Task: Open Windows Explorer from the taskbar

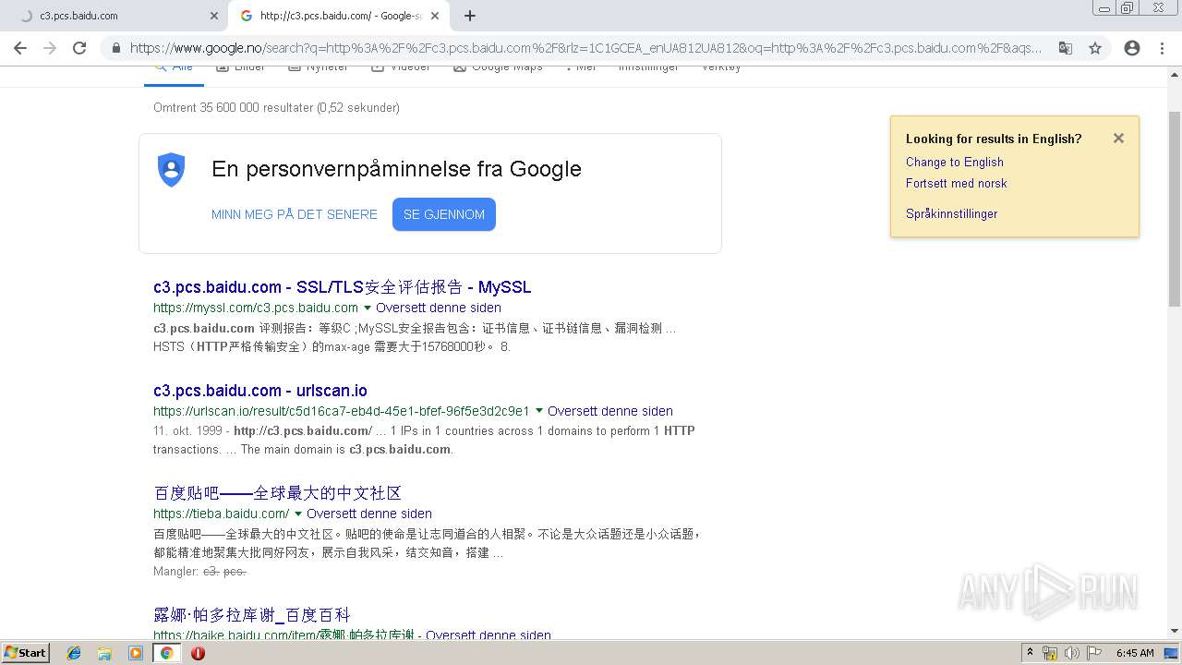Action: pyautogui.click(x=104, y=653)
